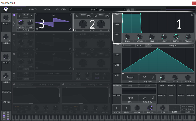Open OSC 1 wavetable edit pencil
196x121 pixels.
70,29
